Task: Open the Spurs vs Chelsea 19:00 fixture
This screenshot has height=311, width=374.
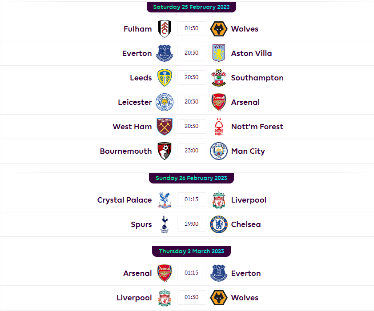Action: [191, 224]
